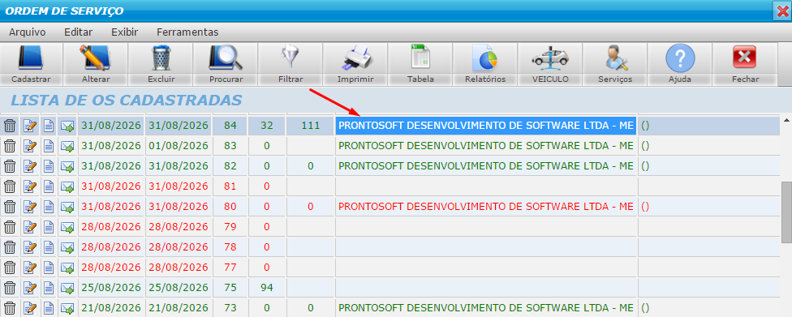Screen dimensions: 792x317
Task: Open the Arquivo menu
Action: [x=28, y=32]
